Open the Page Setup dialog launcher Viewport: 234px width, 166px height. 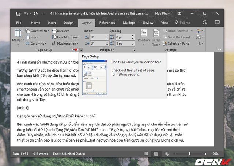tap(80, 50)
